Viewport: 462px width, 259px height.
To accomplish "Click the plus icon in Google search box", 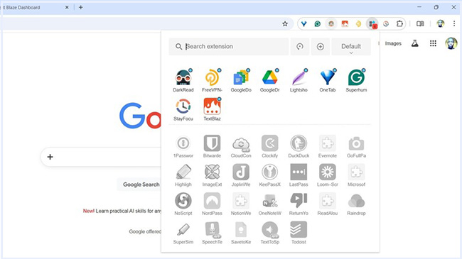I will (x=50, y=157).
